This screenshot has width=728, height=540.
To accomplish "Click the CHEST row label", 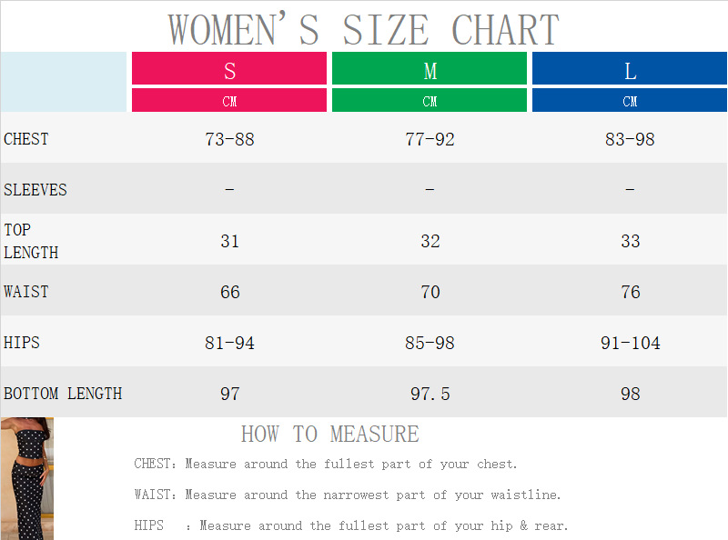I will (26, 139).
